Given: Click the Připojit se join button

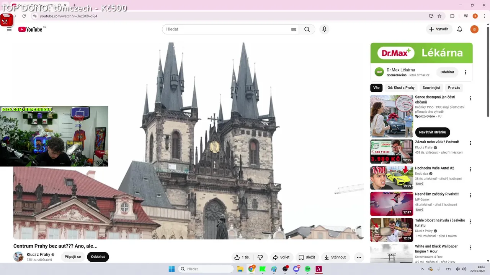Looking at the screenshot, I should click(73, 257).
